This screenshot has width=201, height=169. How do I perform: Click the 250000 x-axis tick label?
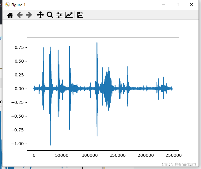click(x=173, y=155)
